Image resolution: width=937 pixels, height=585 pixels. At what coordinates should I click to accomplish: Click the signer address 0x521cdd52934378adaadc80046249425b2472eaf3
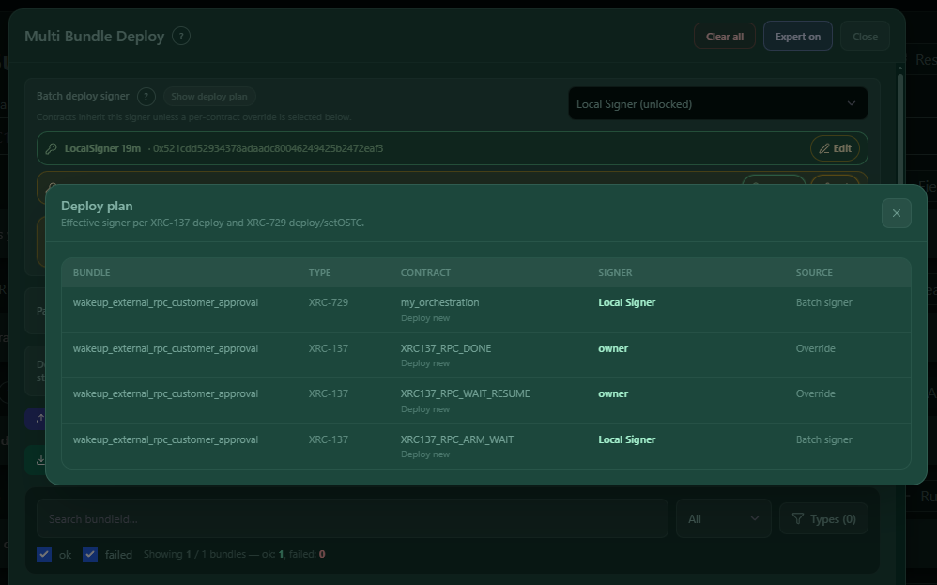tap(268, 148)
